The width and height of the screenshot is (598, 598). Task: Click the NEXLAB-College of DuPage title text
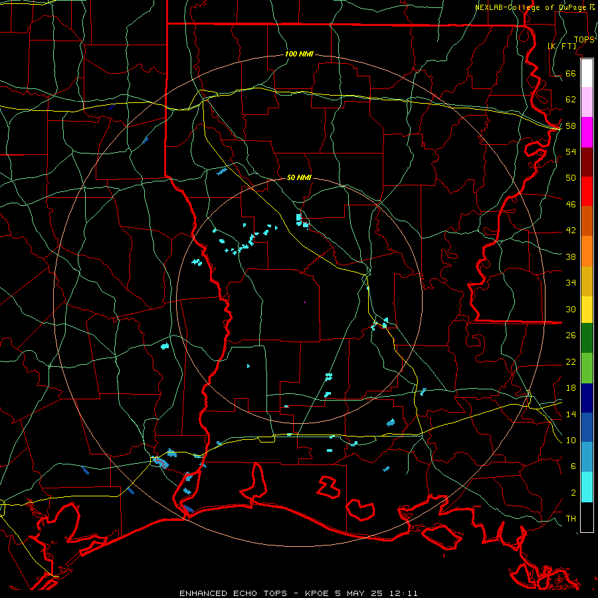pos(532,7)
